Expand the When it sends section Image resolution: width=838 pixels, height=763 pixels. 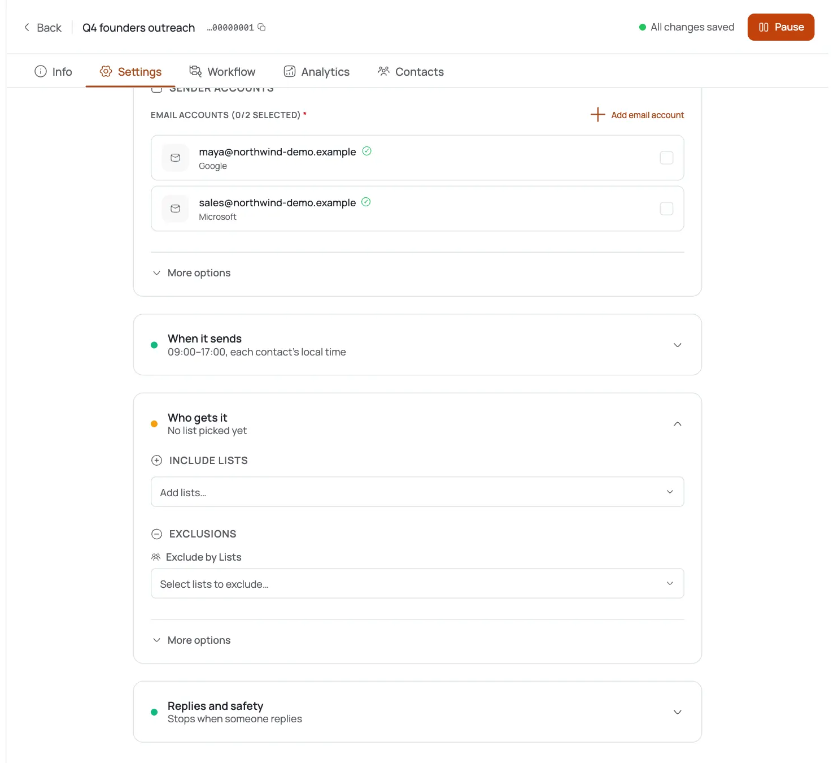[417, 345]
